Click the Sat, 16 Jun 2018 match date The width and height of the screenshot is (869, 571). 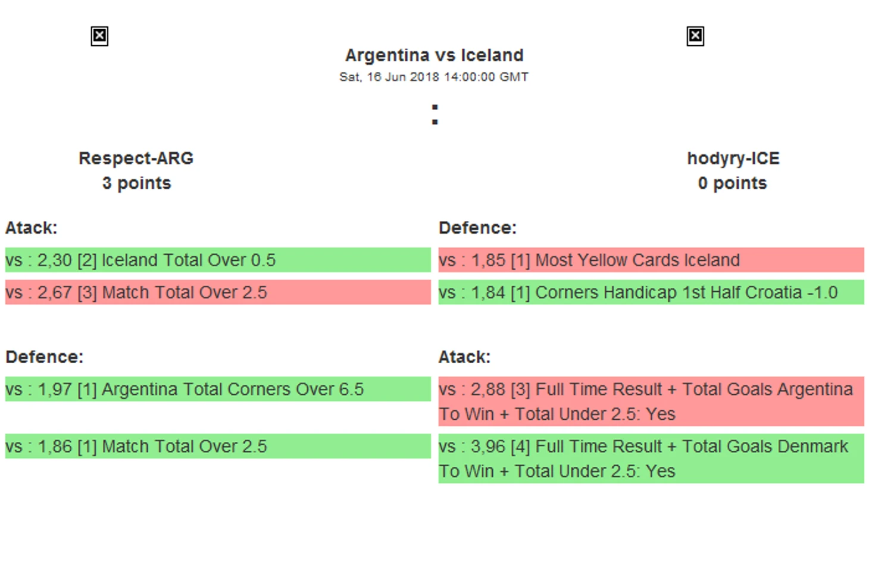433,77
